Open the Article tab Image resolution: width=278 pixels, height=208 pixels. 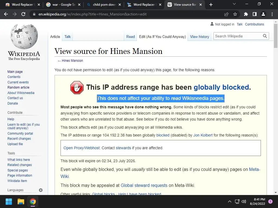(x=55, y=37)
